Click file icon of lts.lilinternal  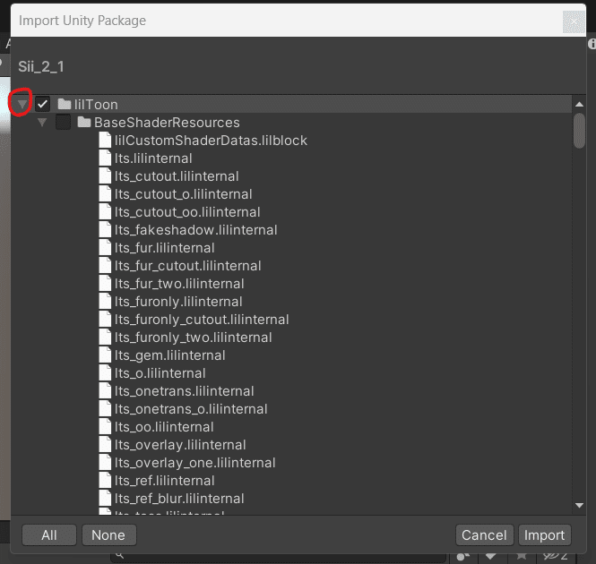[x=105, y=158]
